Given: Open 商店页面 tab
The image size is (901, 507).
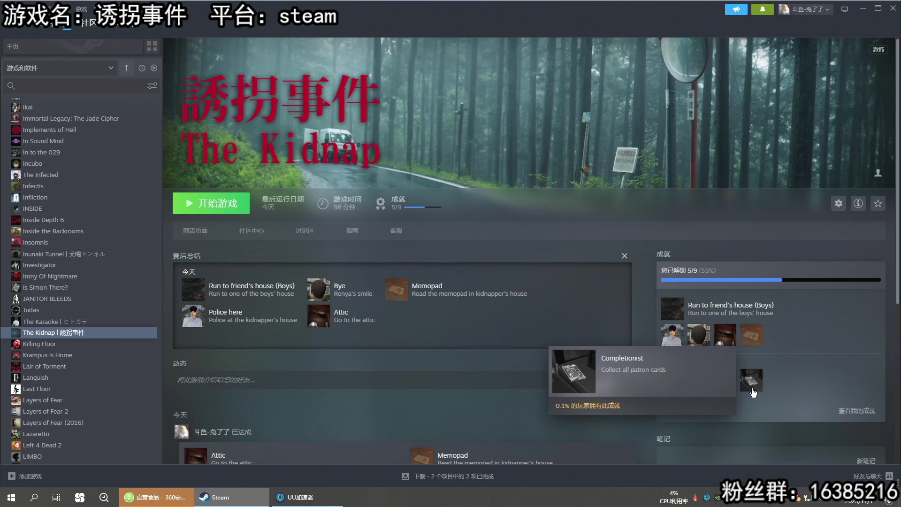Looking at the screenshot, I should [195, 230].
